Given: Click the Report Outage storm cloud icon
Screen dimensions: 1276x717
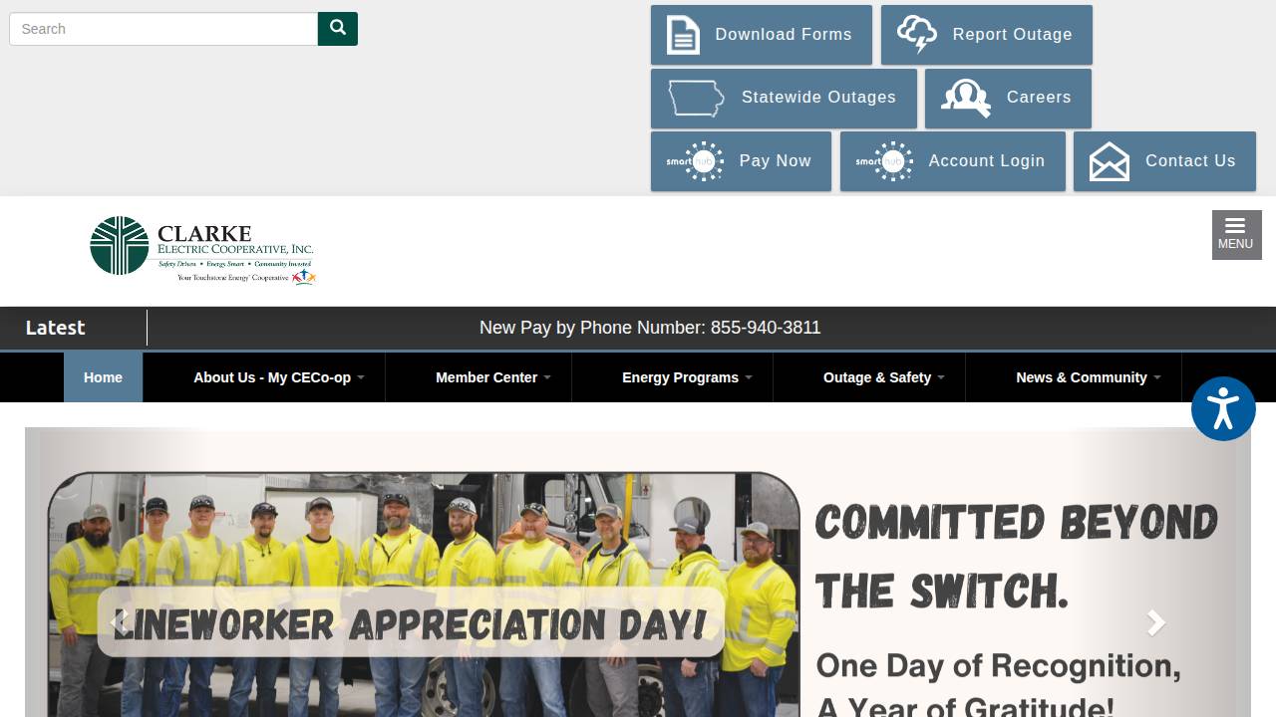Looking at the screenshot, I should pos(916,34).
